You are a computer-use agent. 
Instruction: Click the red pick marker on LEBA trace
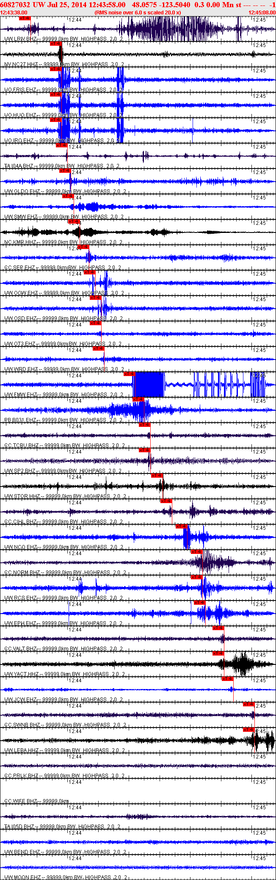(248, 730)
